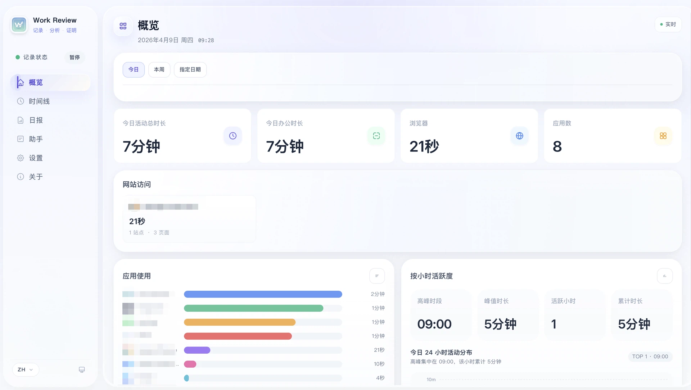Image resolution: width=691 pixels, height=390 pixels.
Task: Open the 应用数 8 card
Action: tap(613, 136)
